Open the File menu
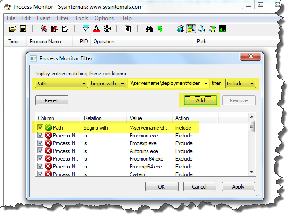This screenshot has height=221, width=295. [11, 18]
